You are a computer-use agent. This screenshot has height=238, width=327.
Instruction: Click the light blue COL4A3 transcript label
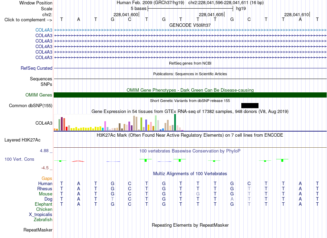click(44, 30)
